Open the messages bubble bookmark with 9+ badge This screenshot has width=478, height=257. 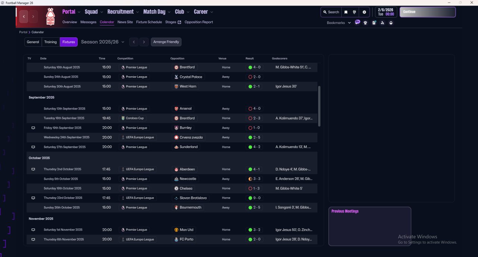pos(357,22)
